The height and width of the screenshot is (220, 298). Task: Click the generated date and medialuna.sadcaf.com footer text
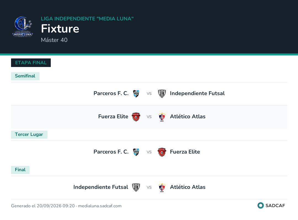(x=66, y=206)
